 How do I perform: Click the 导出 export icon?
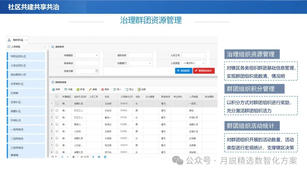pyautogui.click(x=127, y=89)
